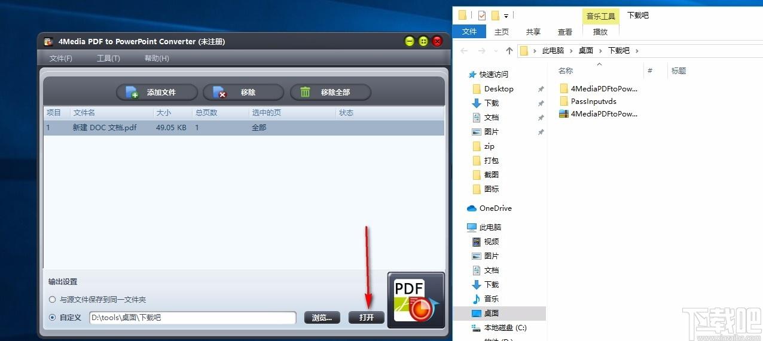
Task: Click the 音乐工具 contextual tab header
Action: (601, 16)
